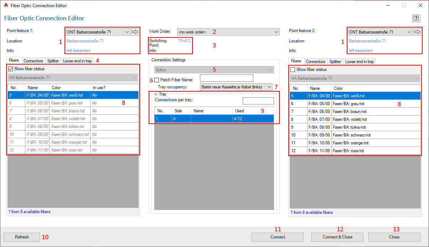Select left fiber row 7 braun/rot
The image size is (429, 247).
click(73, 111)
